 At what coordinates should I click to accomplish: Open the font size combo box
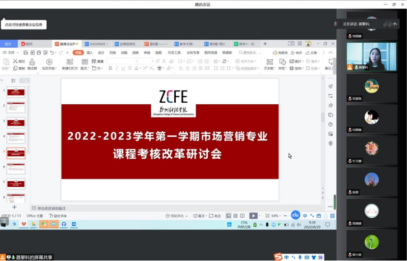[x=146, y=61]
